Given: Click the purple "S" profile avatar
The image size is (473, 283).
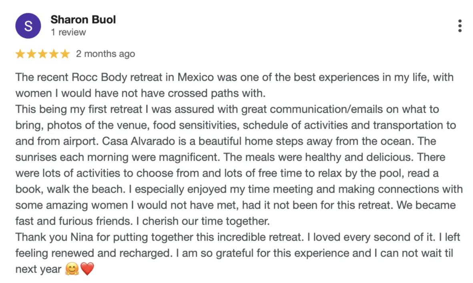Looking at the screenshot, I should pos(28,26).
